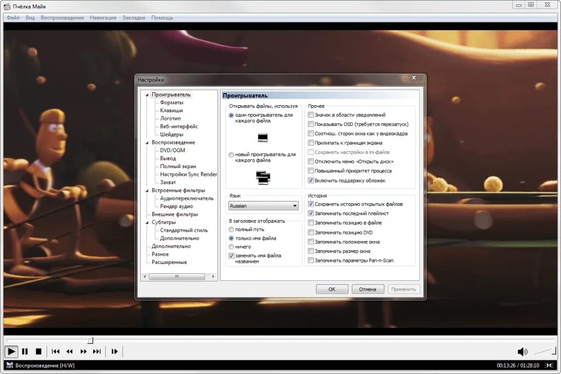The height and width of the screenshot is (374, 561).
Task: Click the status bar H/W playback icon
Action: click(x=10, y=365)
